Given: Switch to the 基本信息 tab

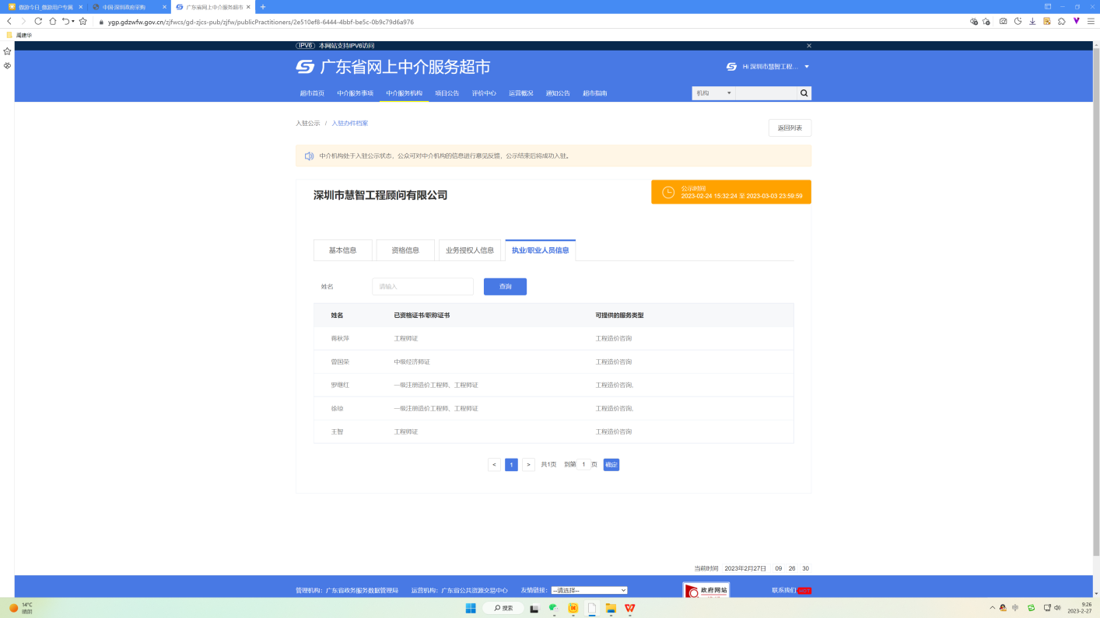Looking at the screenshot, I should [x=342, y=250].
